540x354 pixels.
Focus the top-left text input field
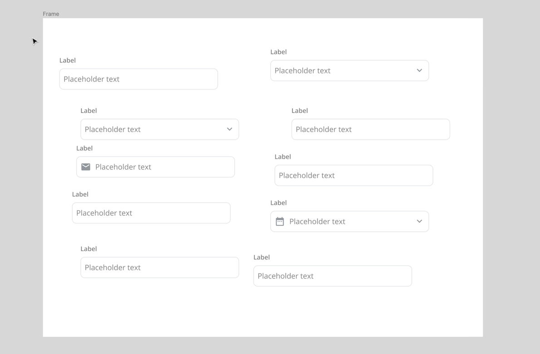(138, 79)
